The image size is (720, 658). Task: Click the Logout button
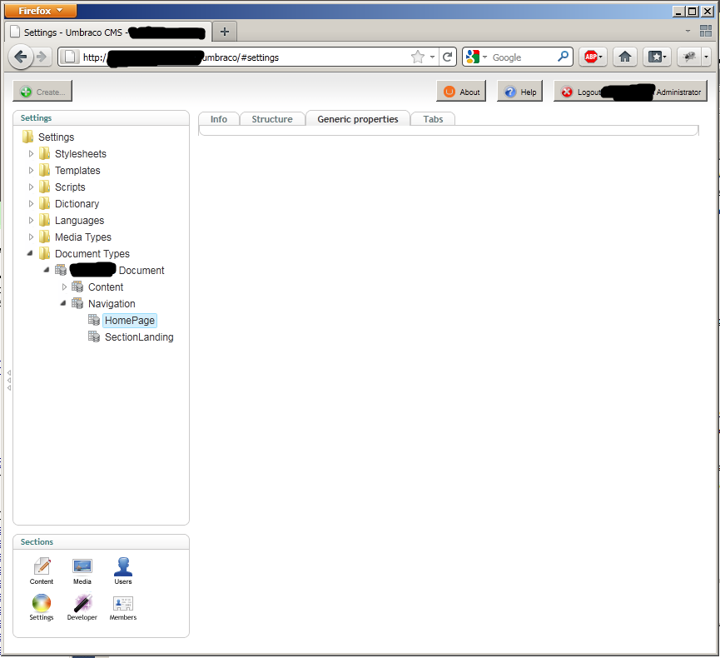(630, 92)
